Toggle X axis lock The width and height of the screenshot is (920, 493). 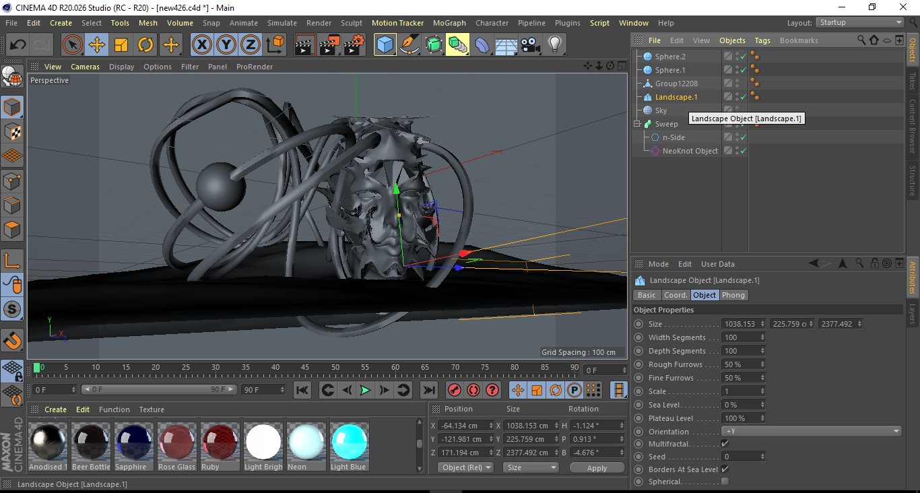(201, 45)
